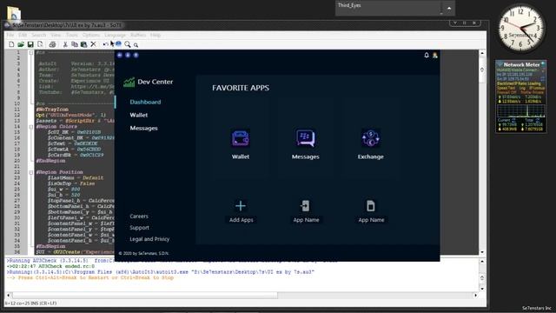Click the Cut scissors icon
The height and width of the screenshot is (313, 556).
pyautogui.click(x=65, y=44)
